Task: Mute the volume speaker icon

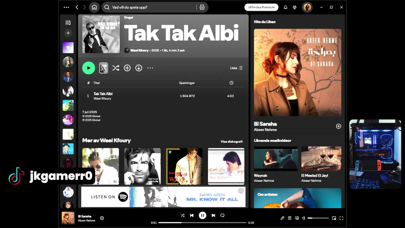Action: click(304, 218)
